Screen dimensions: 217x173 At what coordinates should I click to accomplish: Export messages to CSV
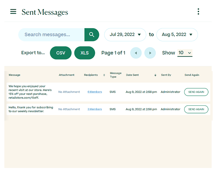pos(61,53)
